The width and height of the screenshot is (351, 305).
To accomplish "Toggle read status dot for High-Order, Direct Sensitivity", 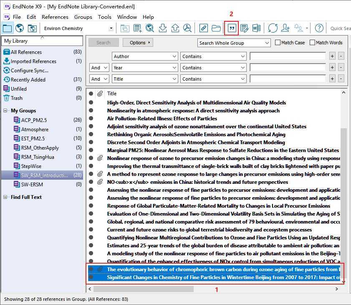I will point(91,102).
